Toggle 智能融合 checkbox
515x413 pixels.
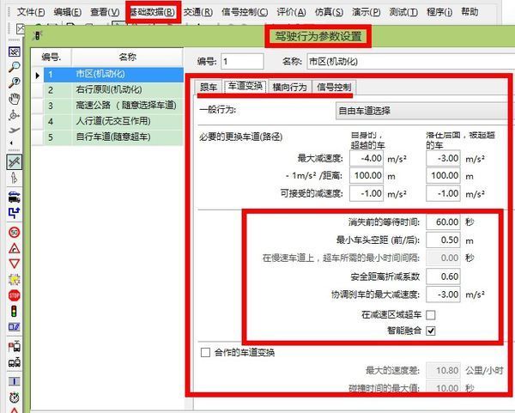[x=431, y=331]
